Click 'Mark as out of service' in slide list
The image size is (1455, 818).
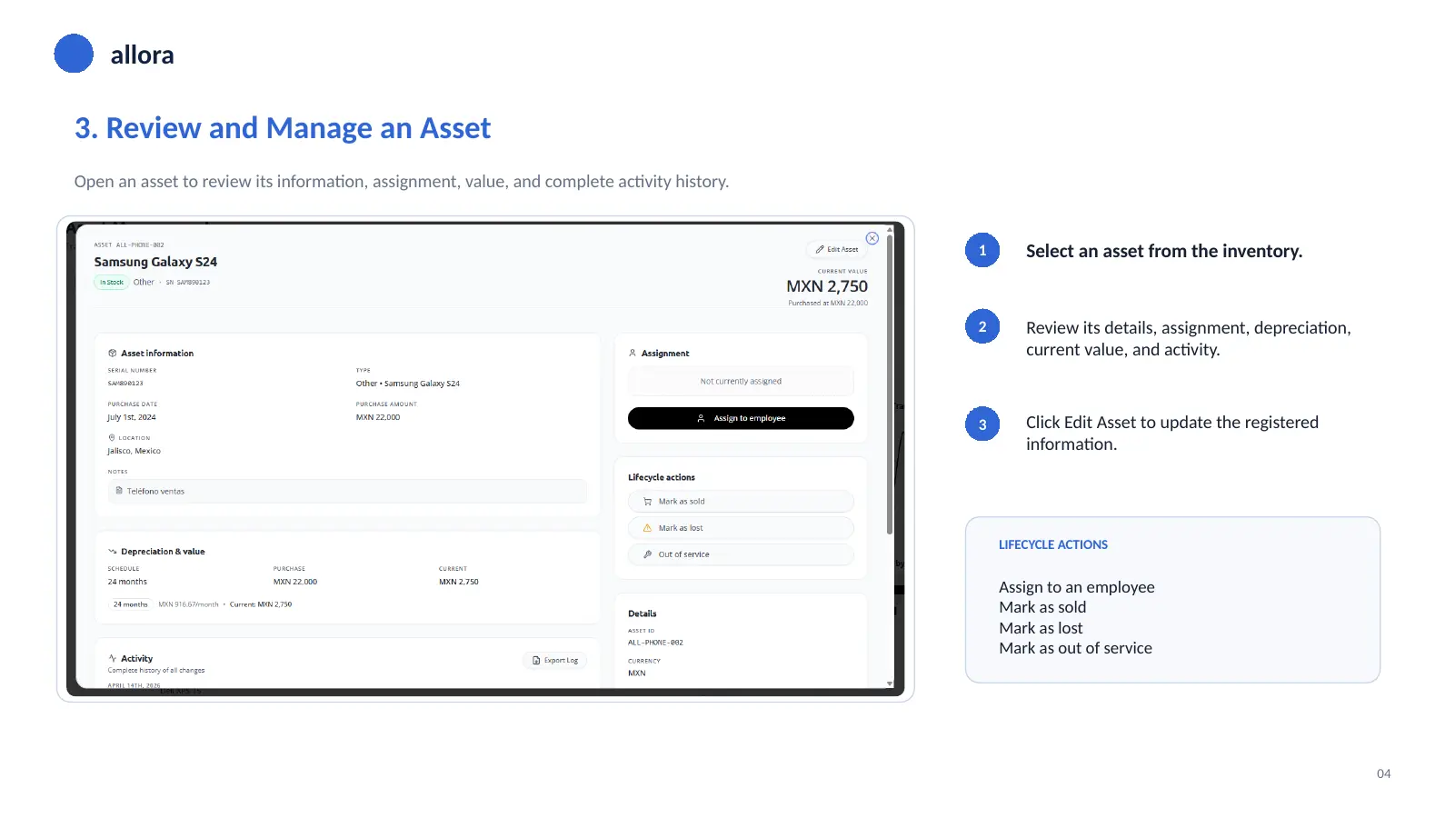[x=1075, y=648]
